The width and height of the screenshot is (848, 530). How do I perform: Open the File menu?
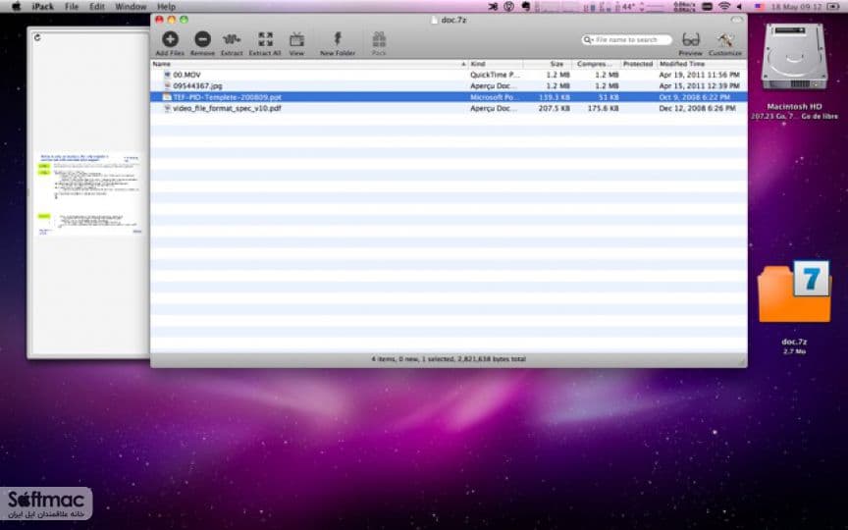72,7
